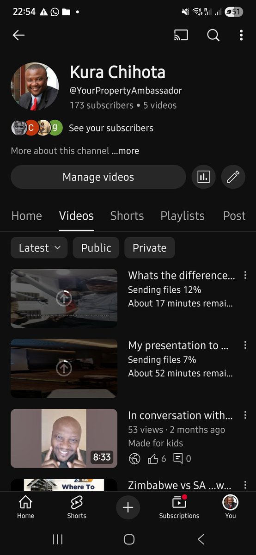Tap 'My presentation to ...' video title
This screenshot has height=555, width=256.
tap(178, 345)
